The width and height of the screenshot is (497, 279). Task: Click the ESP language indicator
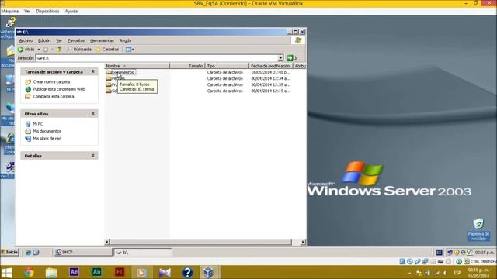click(457, 273)
